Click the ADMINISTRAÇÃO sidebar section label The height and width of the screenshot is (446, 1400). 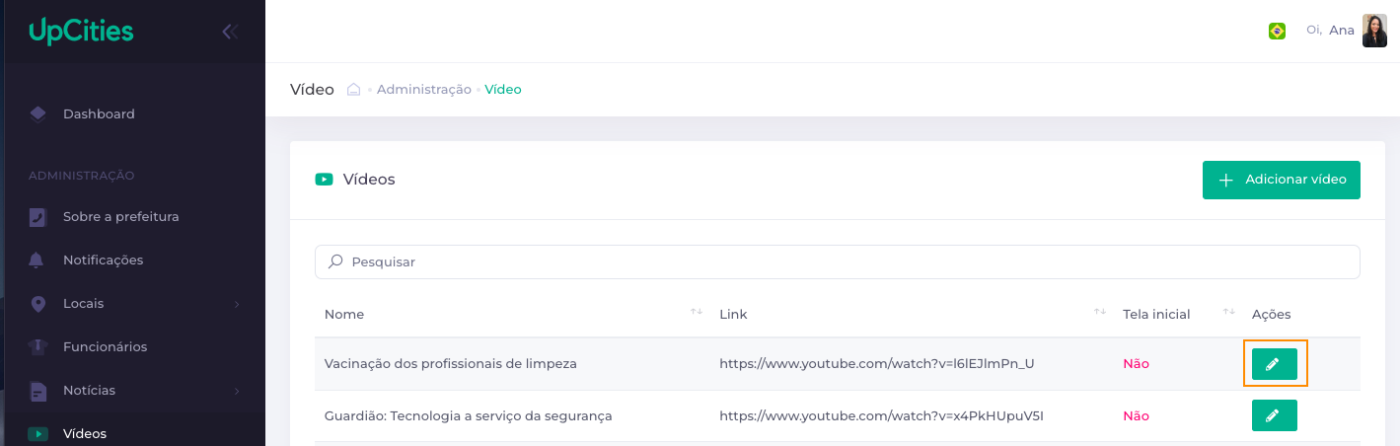(81, 176)
